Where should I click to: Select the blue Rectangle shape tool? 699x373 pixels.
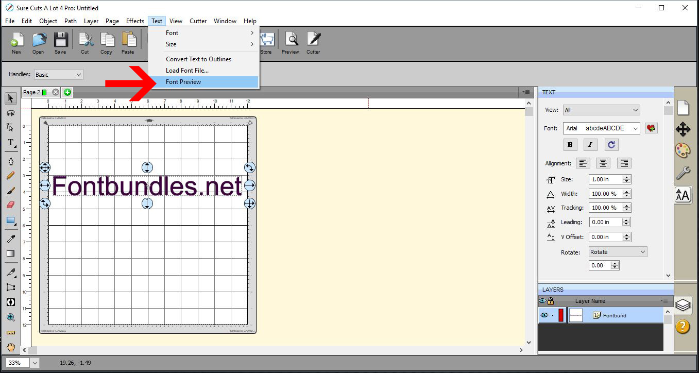pos(10,220)
